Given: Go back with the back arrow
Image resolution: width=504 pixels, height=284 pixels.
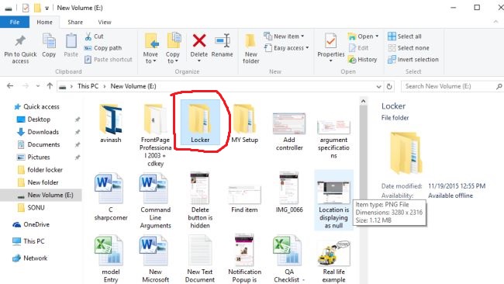Looking at the screenshot, I should [x=10, y=86].
